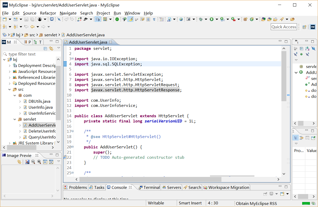Run the current application with green Run icon
The image size is (318, 207).
pyautogui.click(x=211, y=19)
